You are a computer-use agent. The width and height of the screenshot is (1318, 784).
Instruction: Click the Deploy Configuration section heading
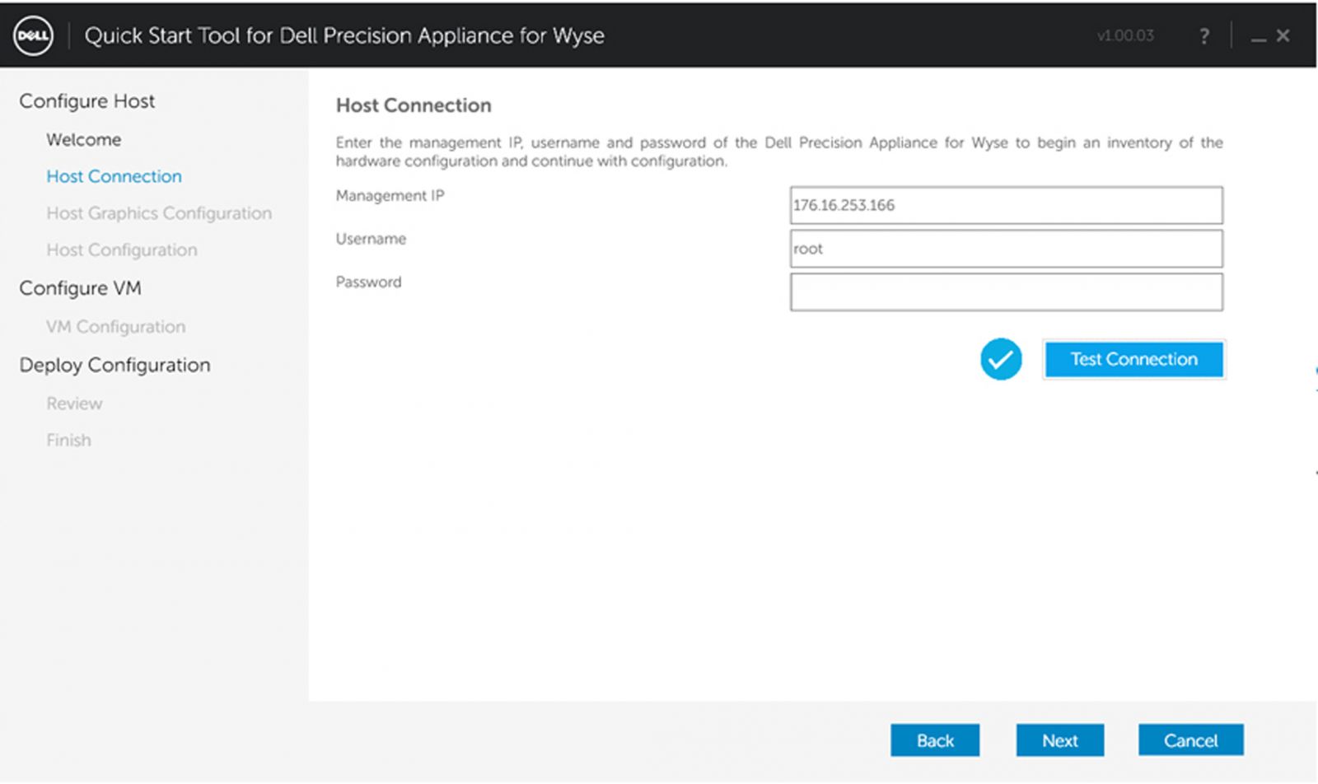(115, 365)
